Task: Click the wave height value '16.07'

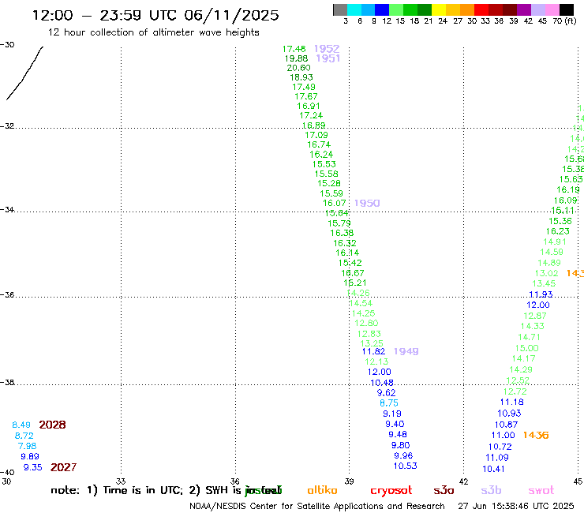Action: pos(334,203)
